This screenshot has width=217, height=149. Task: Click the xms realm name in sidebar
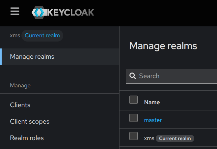click(15, 36)
